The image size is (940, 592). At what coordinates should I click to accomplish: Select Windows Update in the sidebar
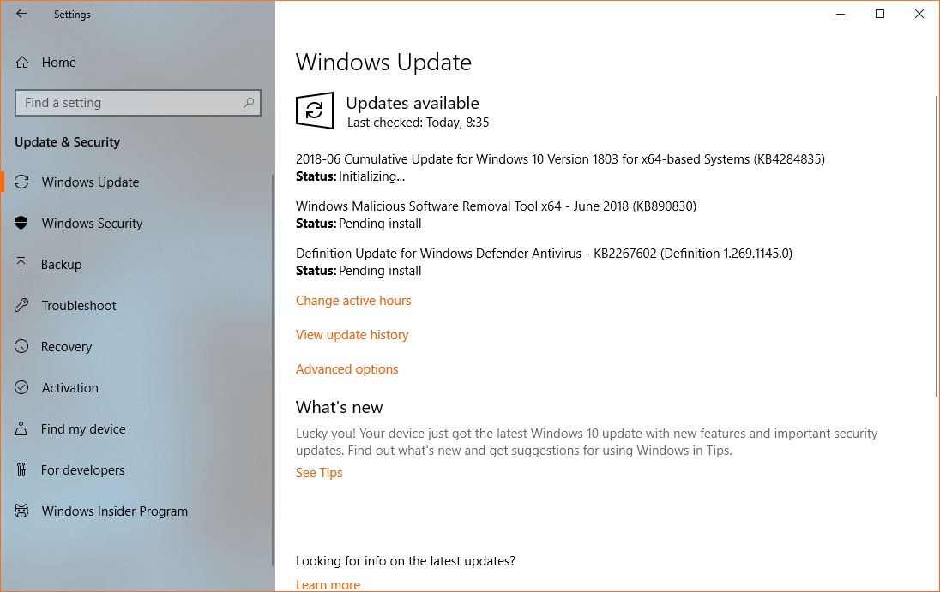90,182
